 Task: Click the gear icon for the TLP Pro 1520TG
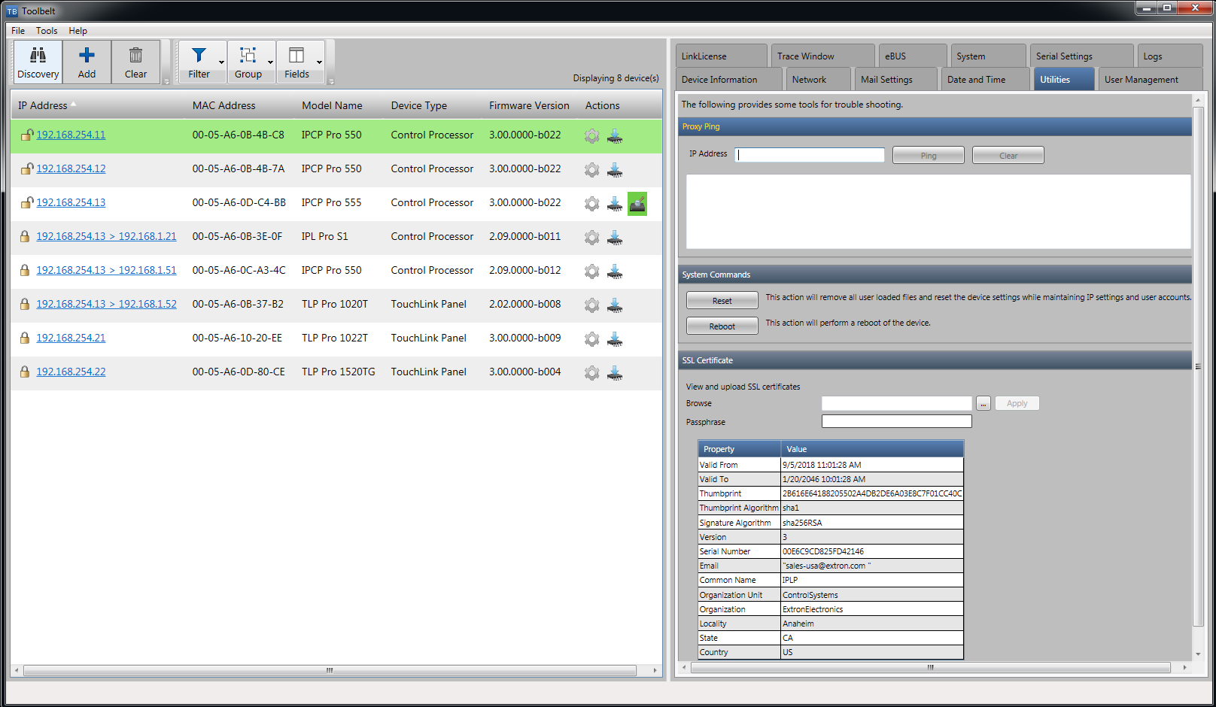click(x=591, y=373)
